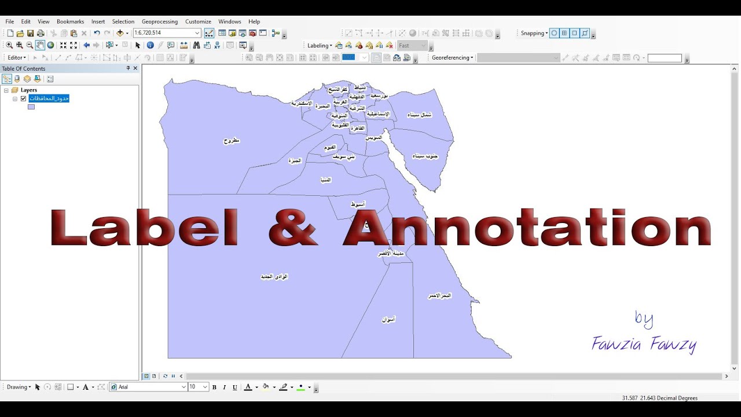Print the map with the printer icon
This screenshot has width=741, height=417.
coord(41,33)
